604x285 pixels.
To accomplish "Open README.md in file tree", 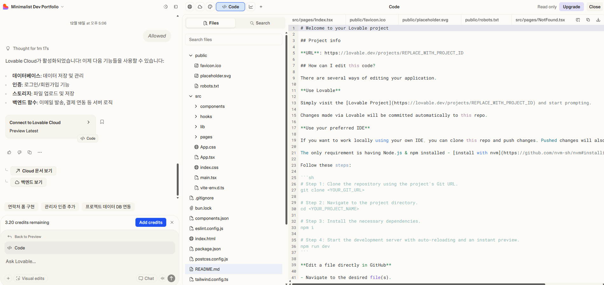I will coord(234,269).
